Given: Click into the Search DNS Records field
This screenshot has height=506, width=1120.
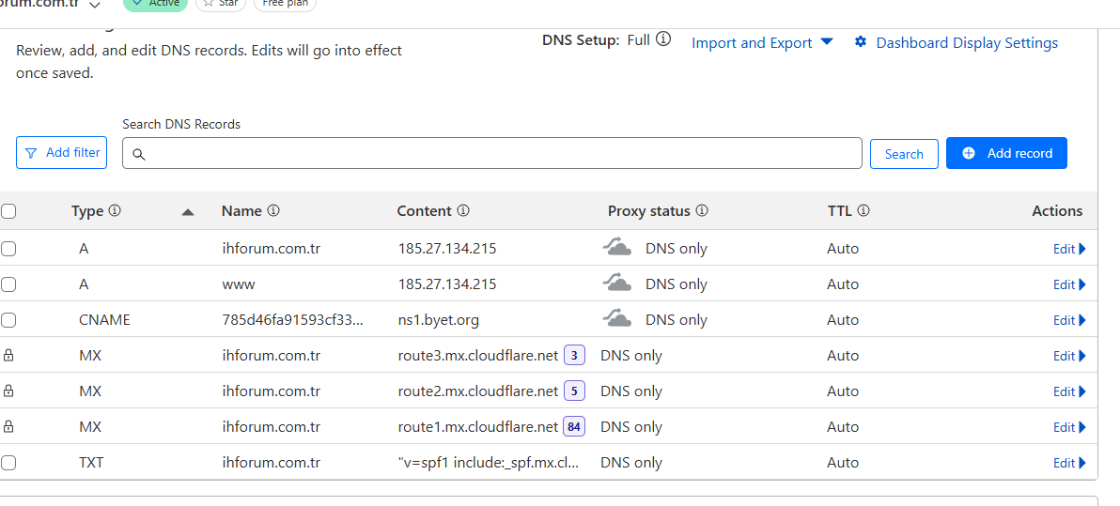Looking at the screenshot, I should [492, 153].
